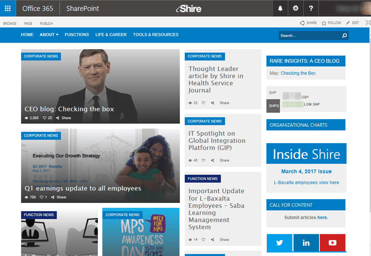This screenshot has height=256, width=371.
Task: Click view count eye on CEO blog
Action: (x=26, y=118)
